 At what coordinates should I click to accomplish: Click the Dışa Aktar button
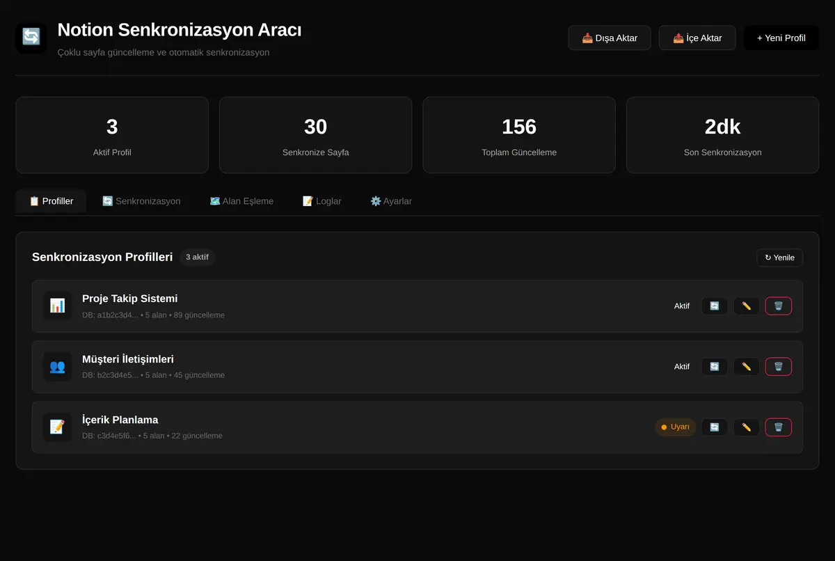[610, 38]
